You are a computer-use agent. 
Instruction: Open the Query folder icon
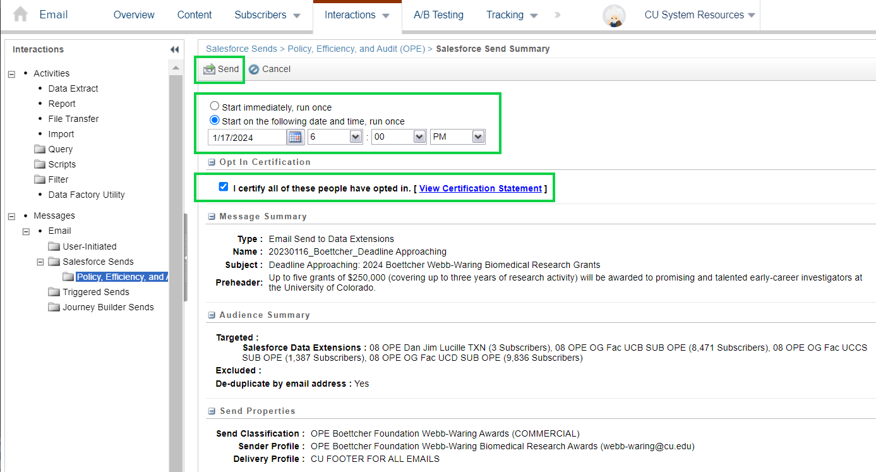(40, 149)
